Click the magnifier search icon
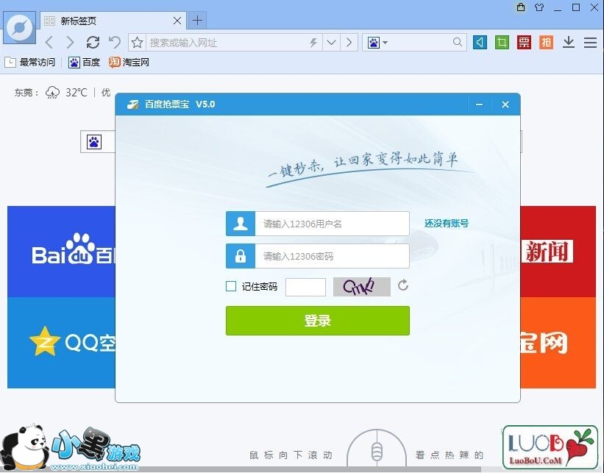This screenshot has width=604, height=473. [x=458, y=42]
